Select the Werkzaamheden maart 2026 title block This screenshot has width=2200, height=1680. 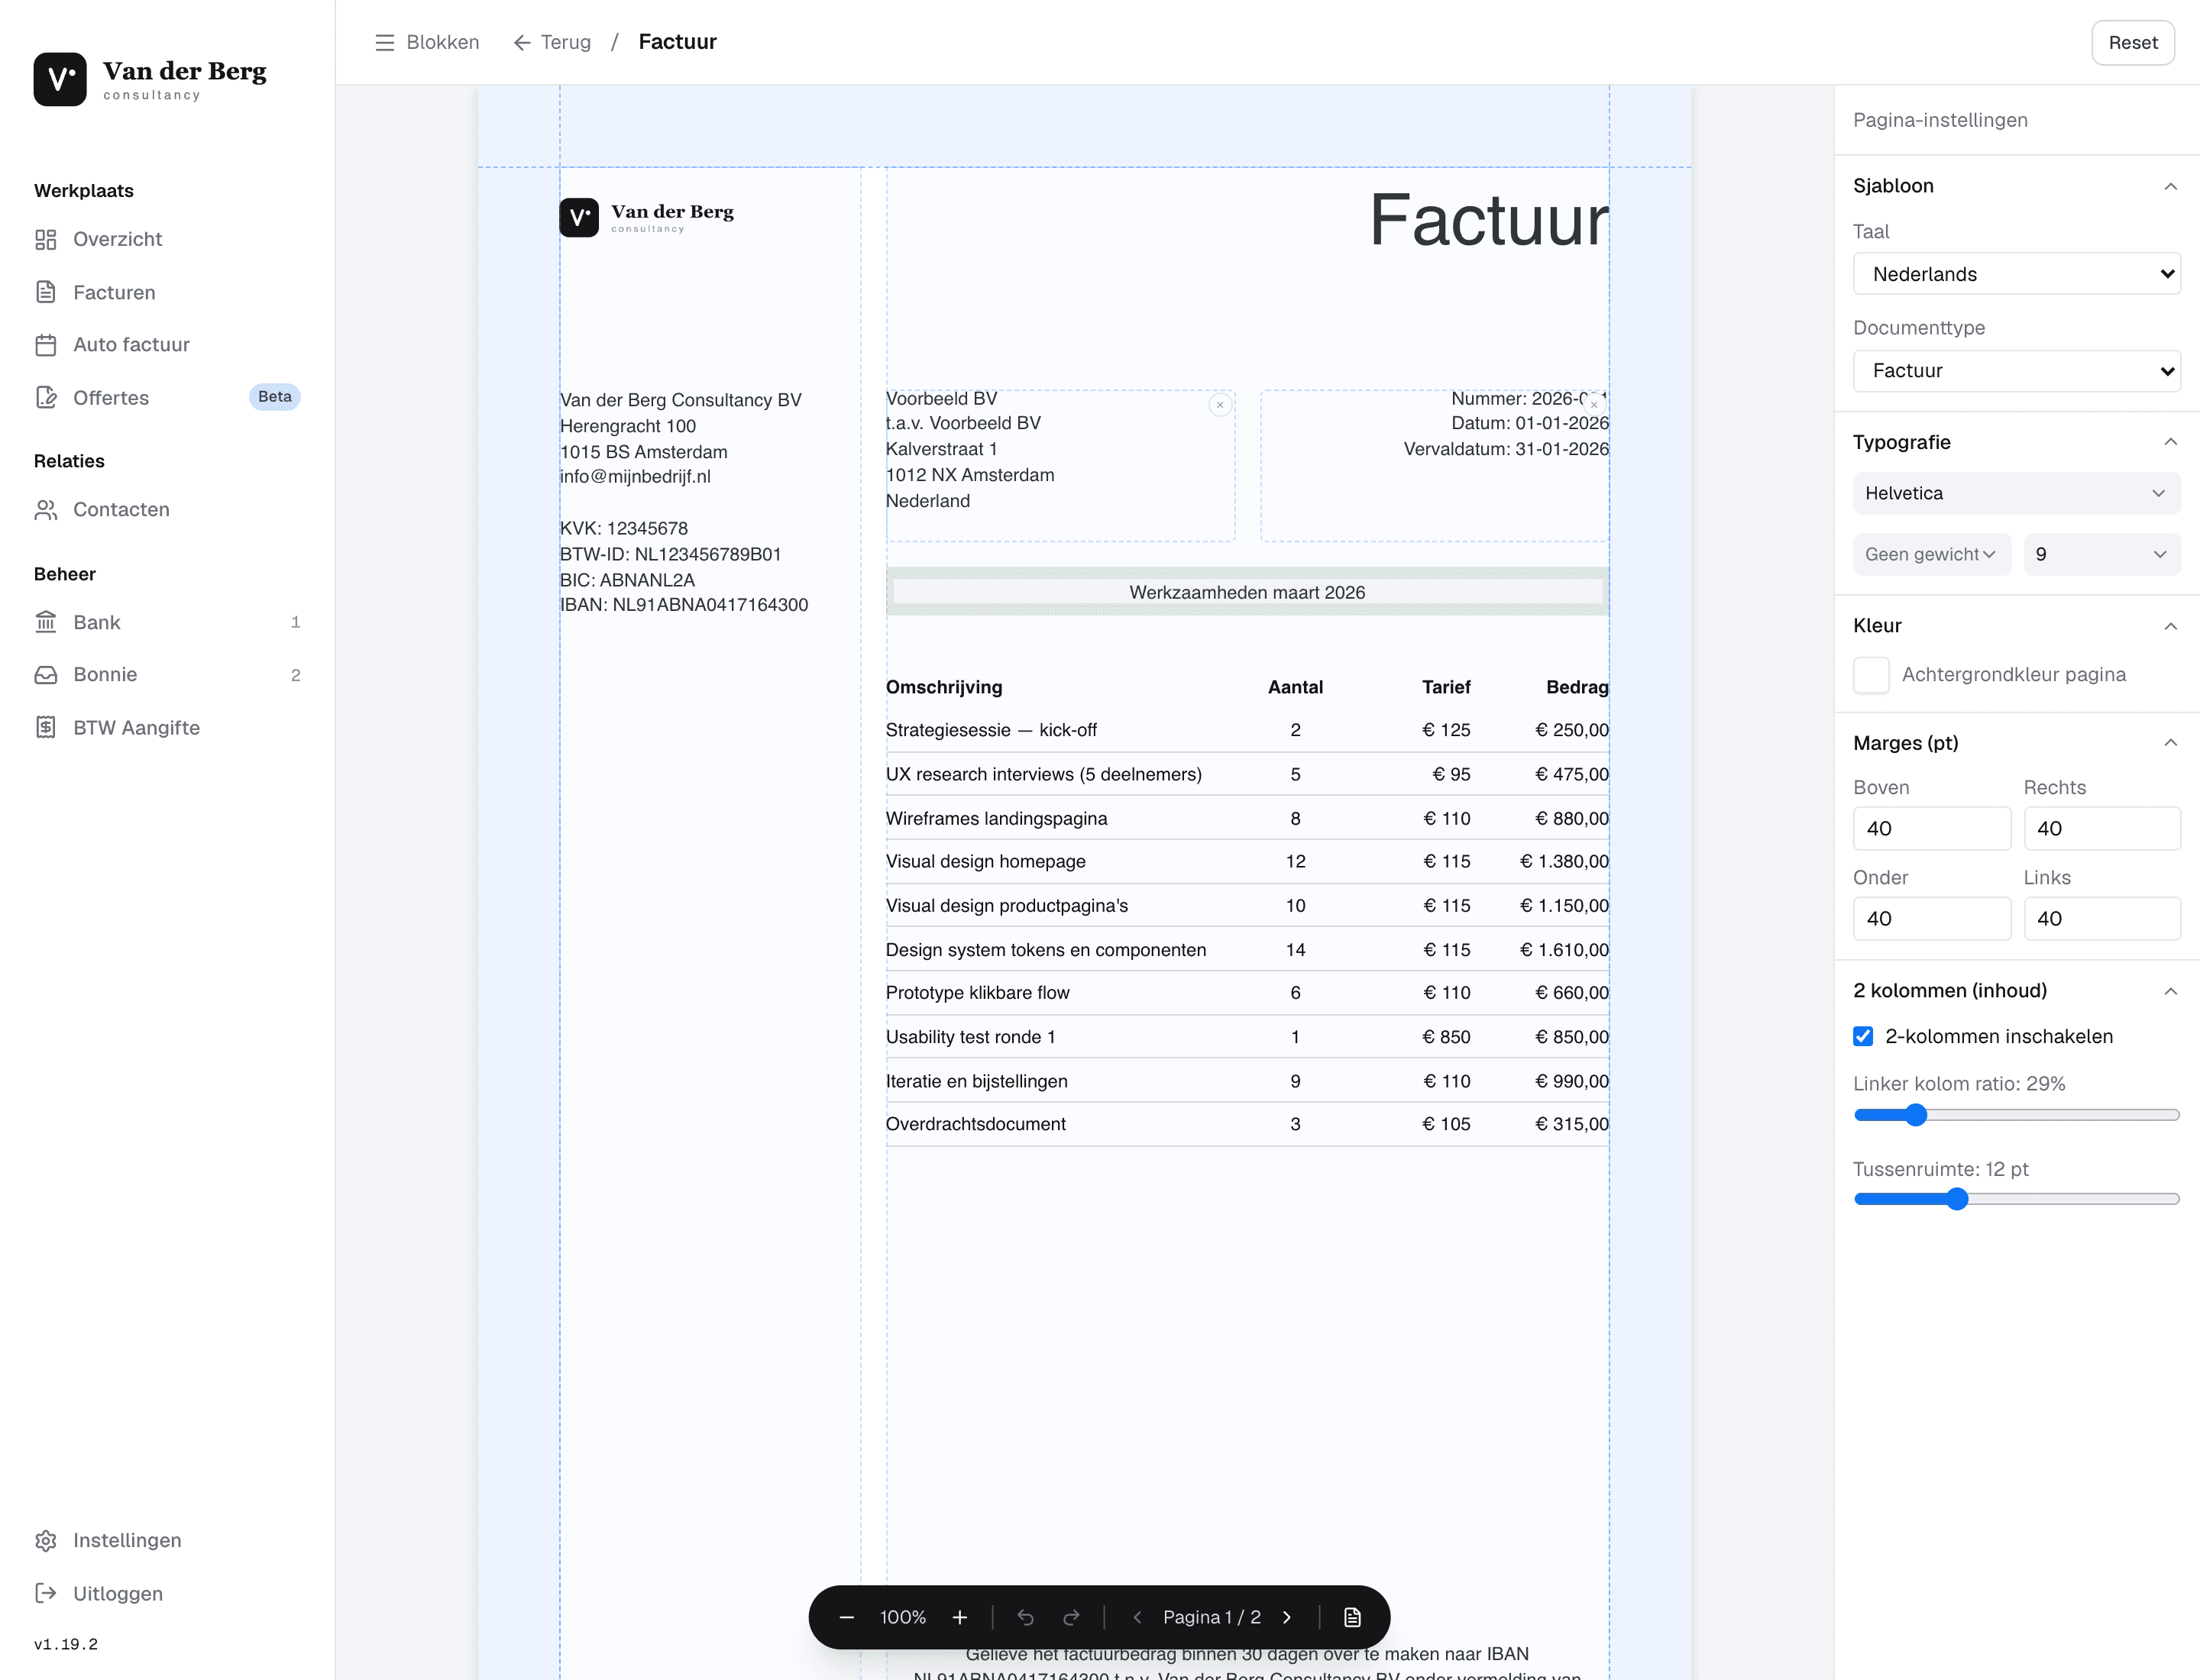(x=1247, y=592)
